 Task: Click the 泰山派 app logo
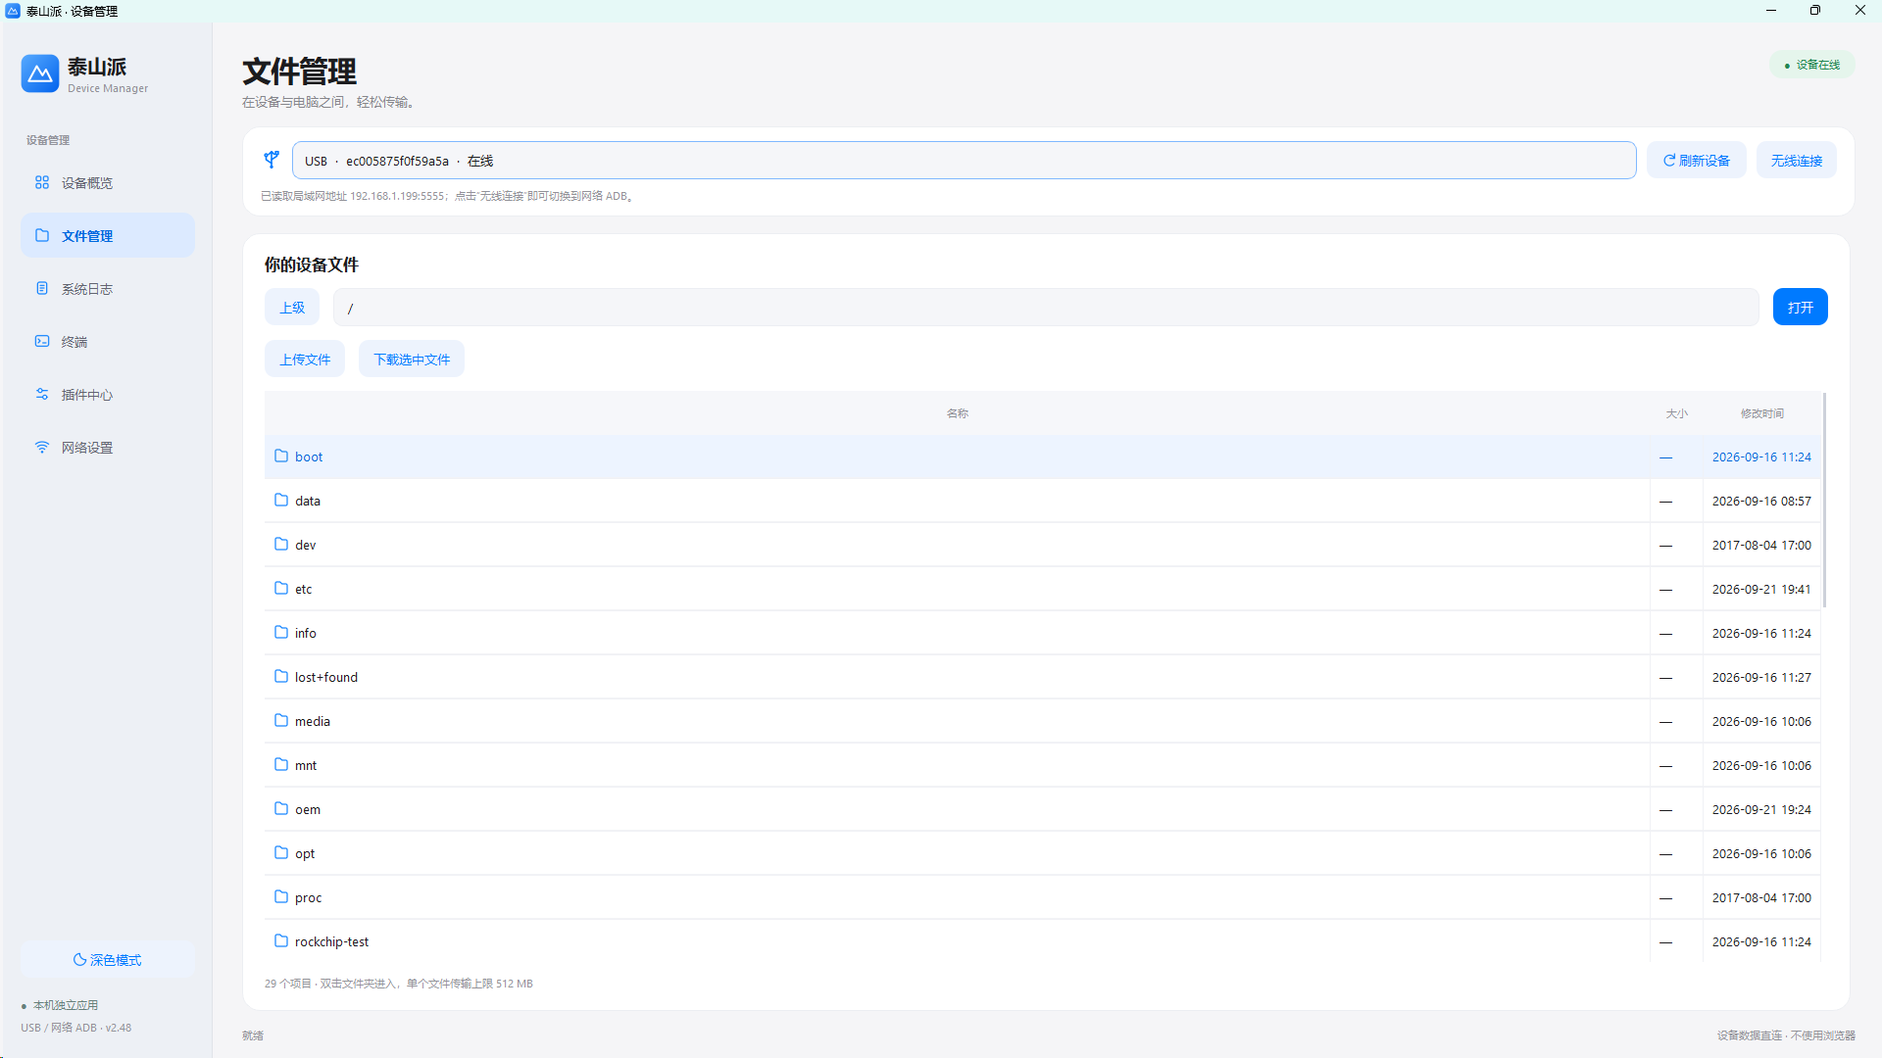pos(40,73)
